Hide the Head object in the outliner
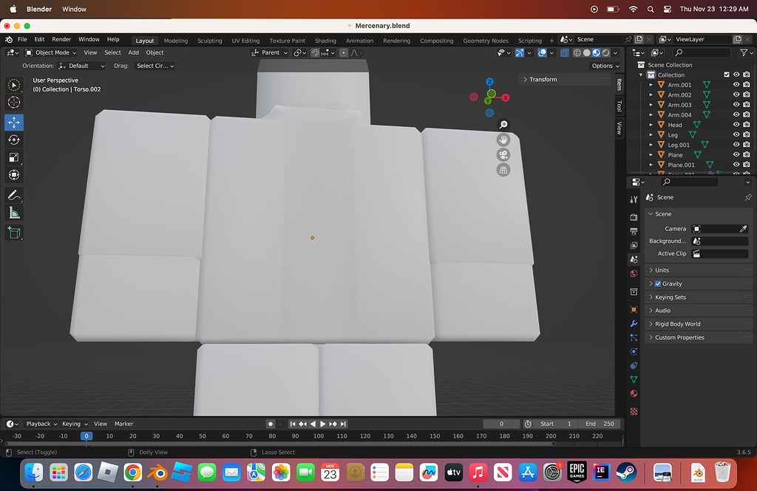Image resolution: width=757 pixels, height=491 pixels. pos(736,125)
